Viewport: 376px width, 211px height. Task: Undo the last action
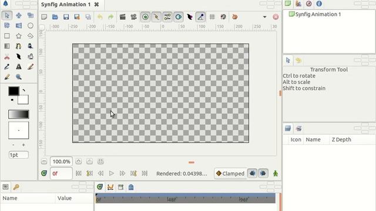coord(100,17)
